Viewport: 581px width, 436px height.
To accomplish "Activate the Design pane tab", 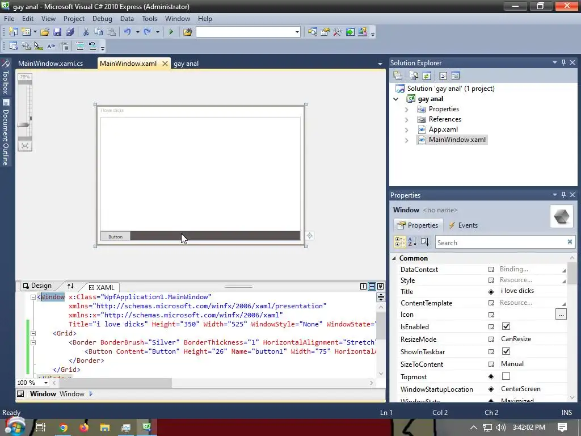I will 37,286.
